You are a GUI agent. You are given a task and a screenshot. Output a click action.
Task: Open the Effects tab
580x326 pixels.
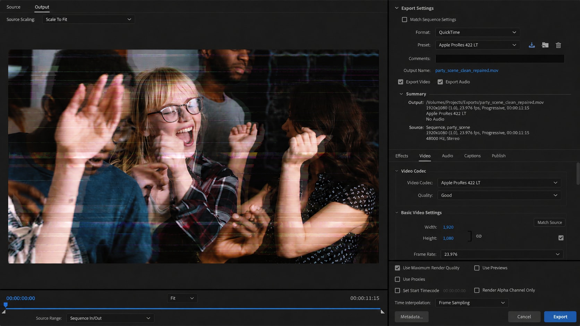click(x=402, y=156)
